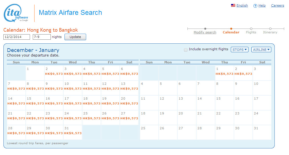Open the Careers link
289x155 pixels.
(x=277, y=5)
